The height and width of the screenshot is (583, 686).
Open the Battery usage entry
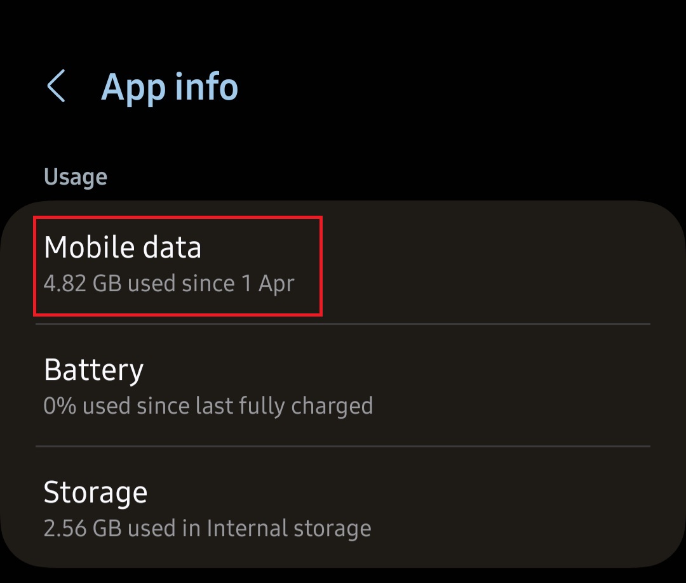pyautogui.click(x=343, y=386)
